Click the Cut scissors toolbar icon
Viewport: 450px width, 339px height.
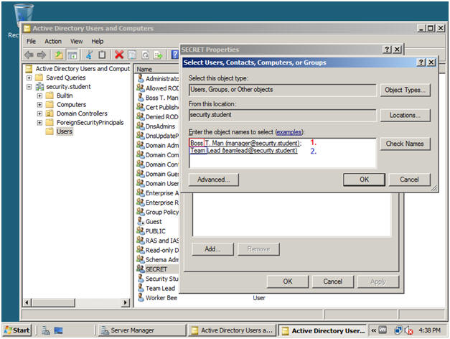tap(89, 55)
